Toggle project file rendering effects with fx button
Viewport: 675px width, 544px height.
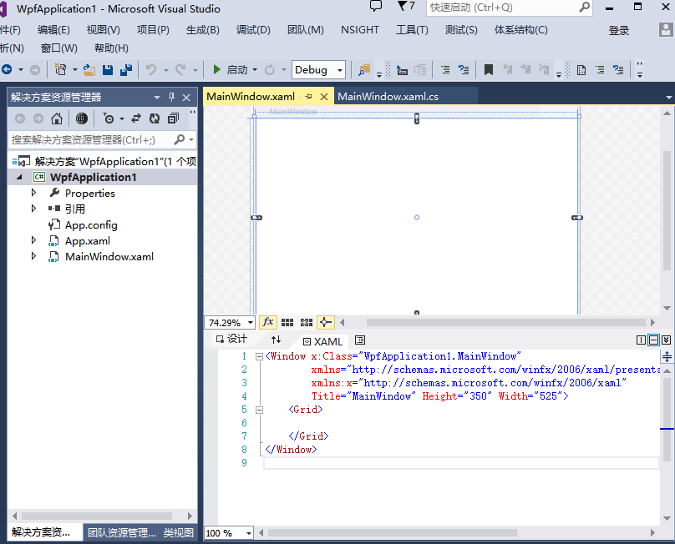pos(267,322)
